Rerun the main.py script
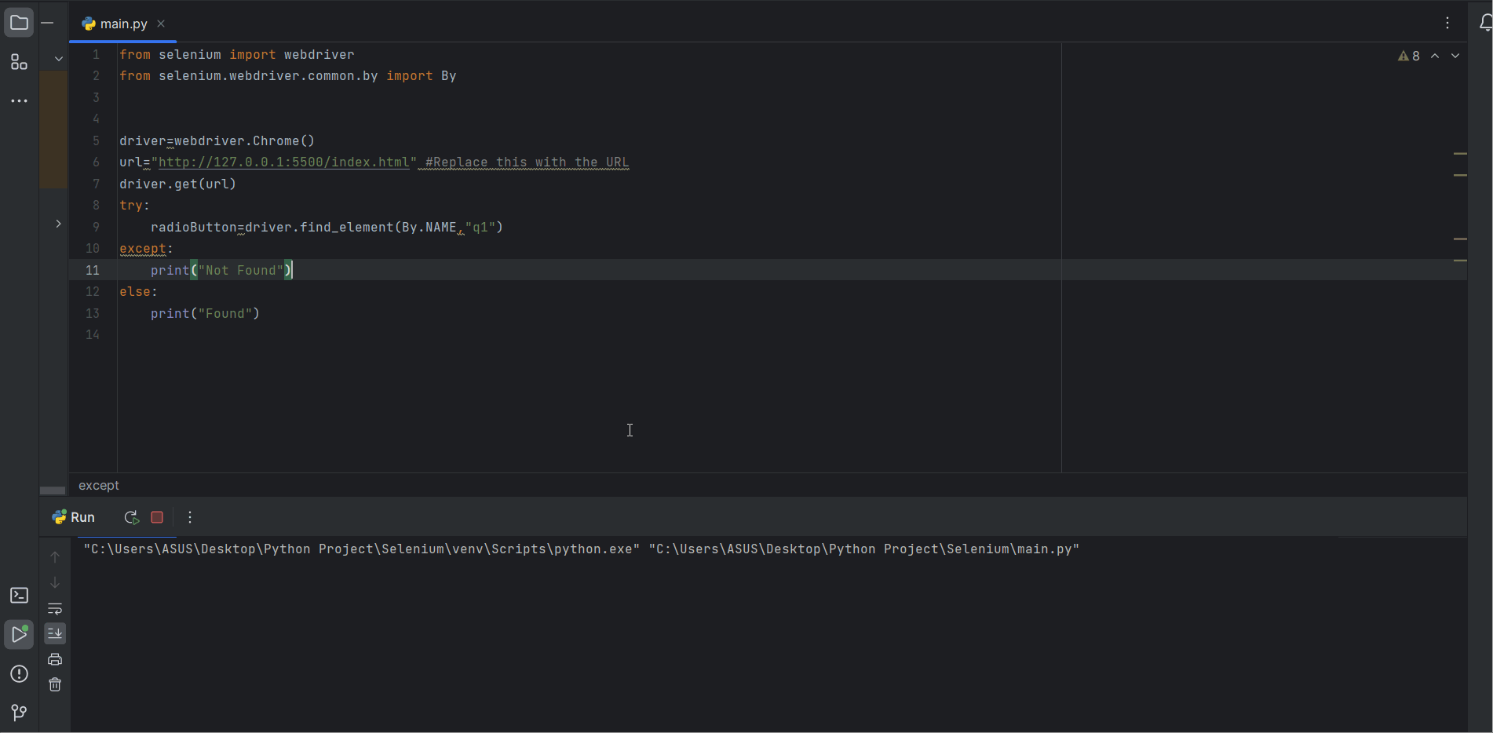The height and width of the screenshot is (733, 1493). [131, 517]
